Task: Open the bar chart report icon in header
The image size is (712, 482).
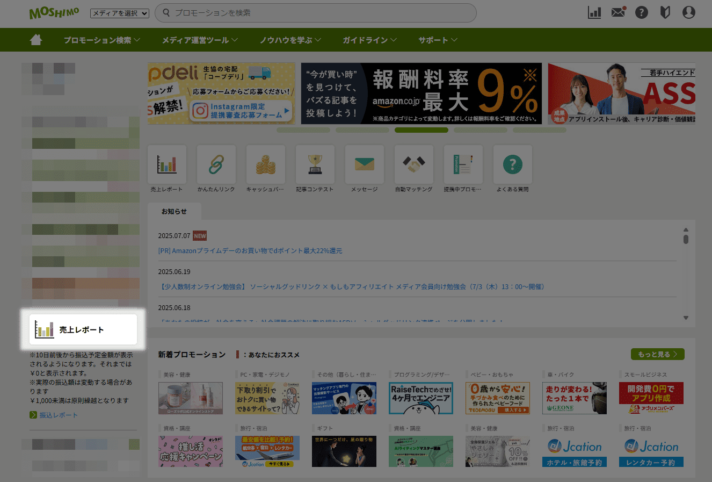Action: pos(594,12)
